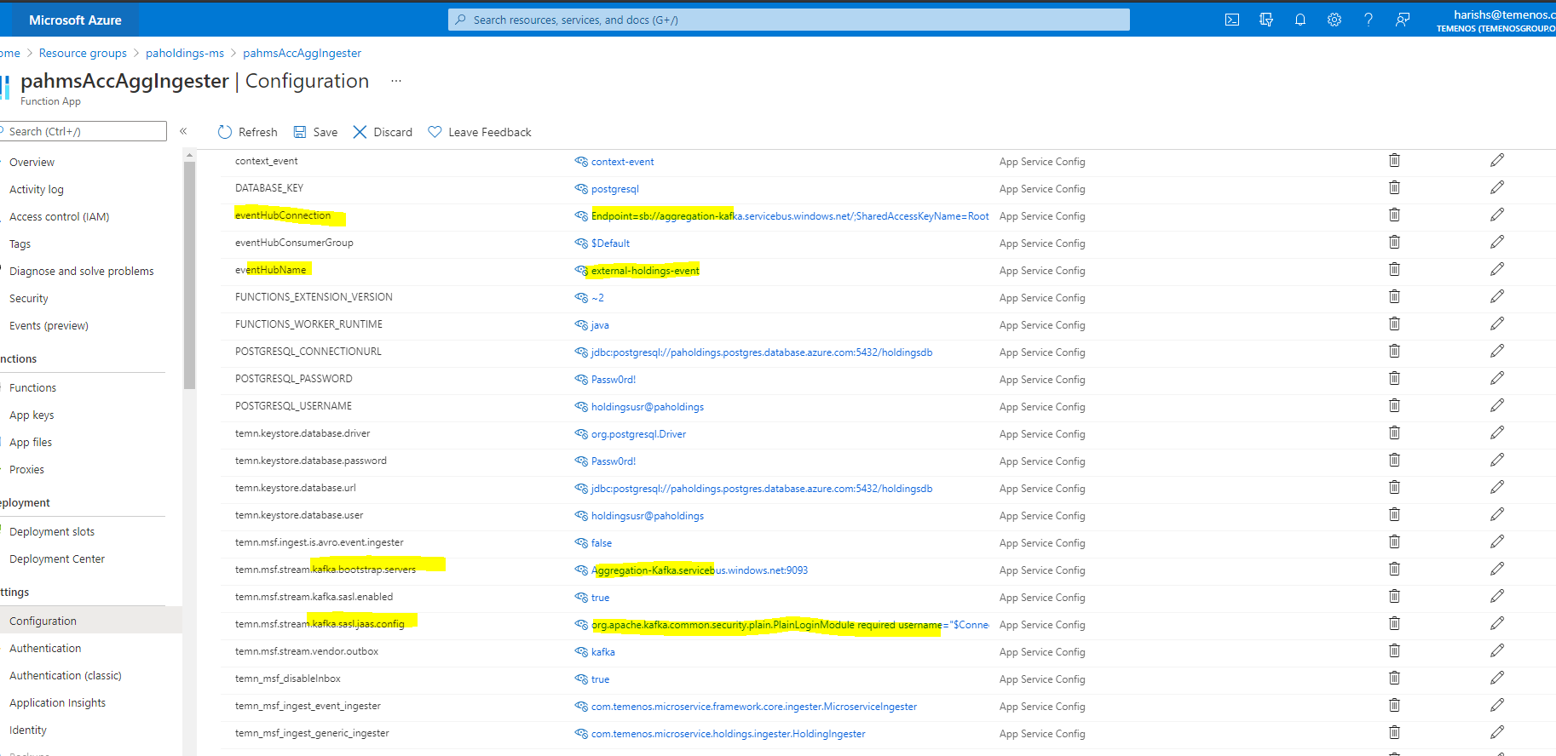Select Application Insights in sidebar
Image resolution: width=1556 pixels, height=756 pixels.
[57, 702]
